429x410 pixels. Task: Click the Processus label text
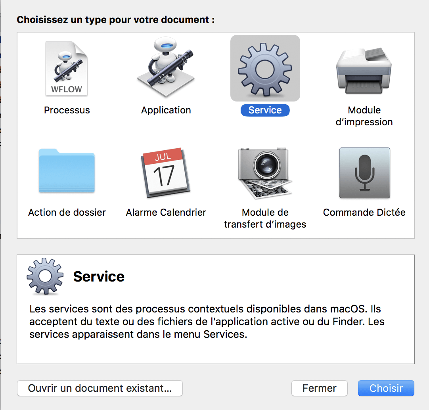point(67,110)
